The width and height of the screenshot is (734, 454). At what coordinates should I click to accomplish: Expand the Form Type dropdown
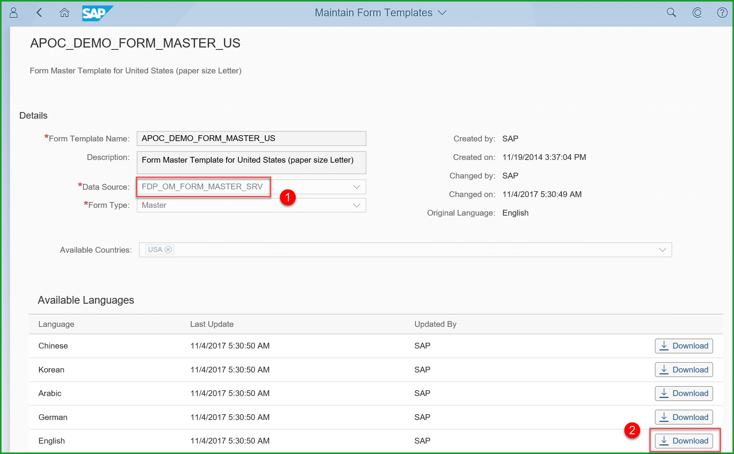coord(356,205)
